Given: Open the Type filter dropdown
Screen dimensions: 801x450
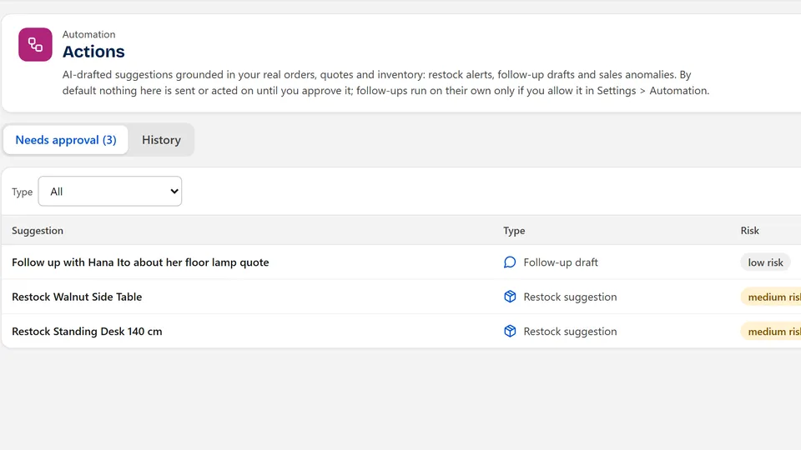Looking at the screenshot, I should (110, 192).
